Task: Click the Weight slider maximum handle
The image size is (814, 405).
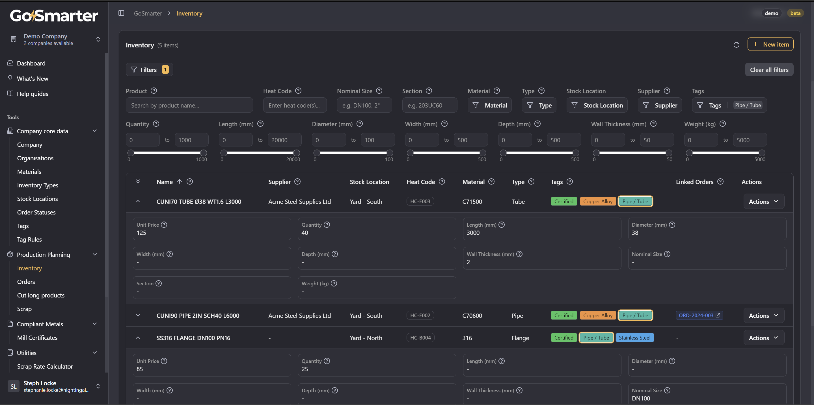Action: pos(762,153)
